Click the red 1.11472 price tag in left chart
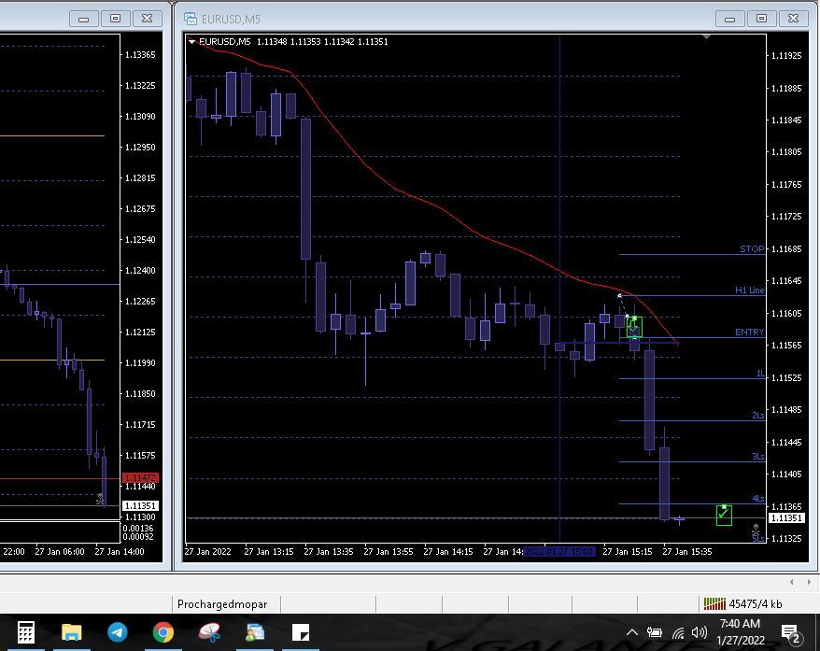The image size is (820, 651). [x=140, y=477]
